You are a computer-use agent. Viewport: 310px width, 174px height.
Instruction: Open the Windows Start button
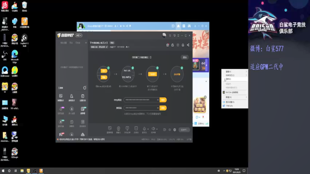3,171
